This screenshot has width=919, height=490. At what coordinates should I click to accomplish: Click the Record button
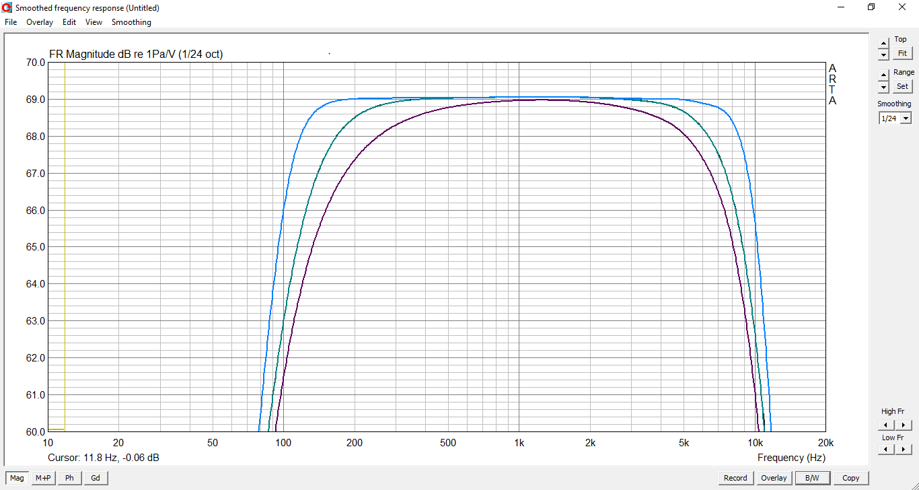(x=735, y=478)
